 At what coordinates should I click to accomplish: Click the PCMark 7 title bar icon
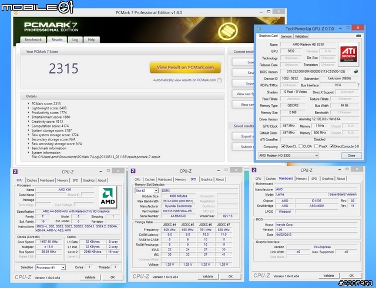(16, 13)
